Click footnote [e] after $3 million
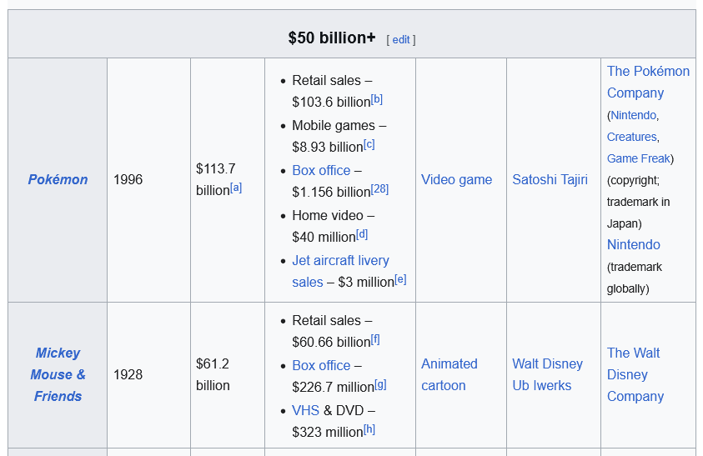703x456 pixels. coord(400,279)
